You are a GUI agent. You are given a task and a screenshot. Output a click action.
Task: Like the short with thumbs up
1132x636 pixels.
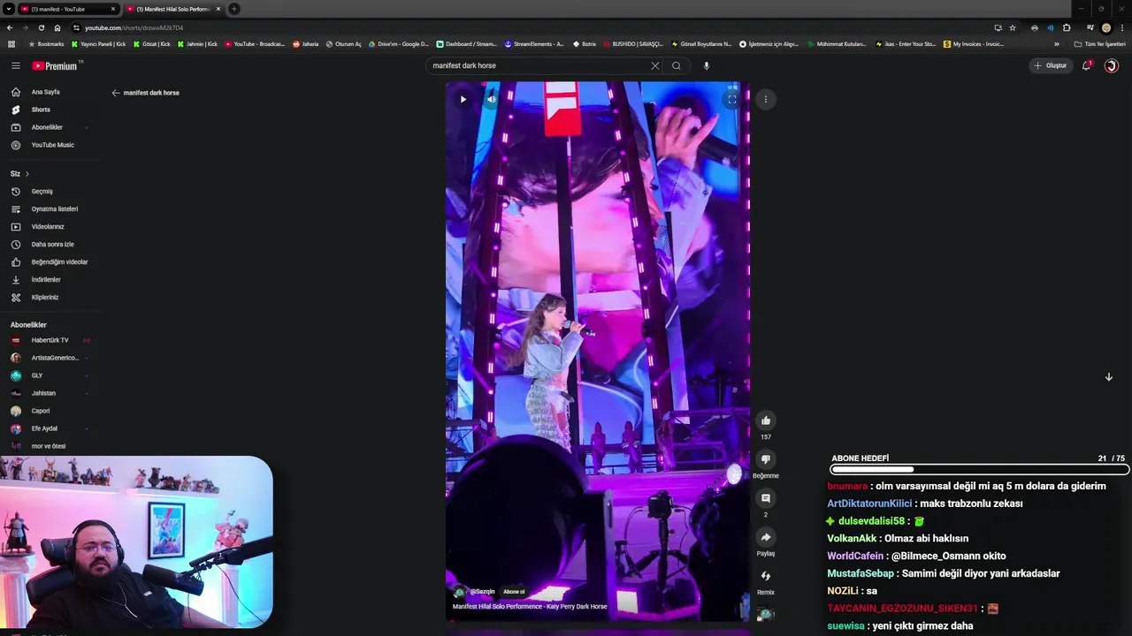(x=766, y=420)
